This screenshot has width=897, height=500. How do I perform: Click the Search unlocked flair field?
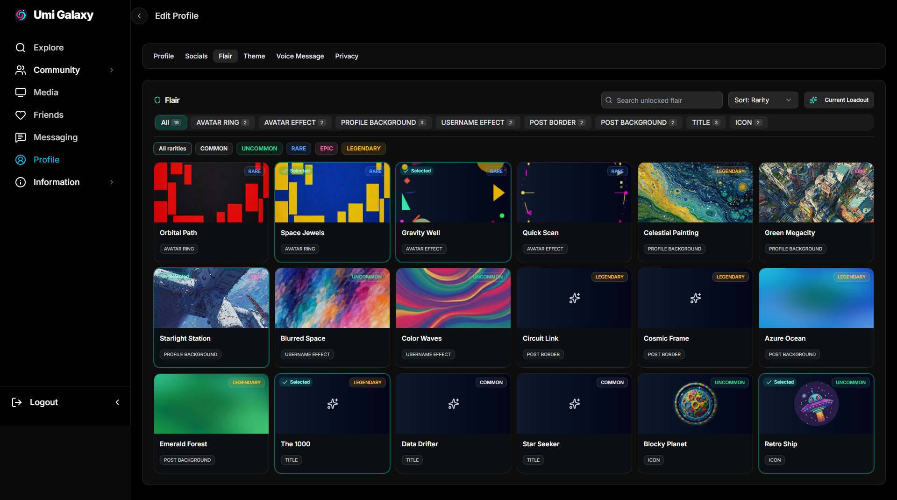662,100
